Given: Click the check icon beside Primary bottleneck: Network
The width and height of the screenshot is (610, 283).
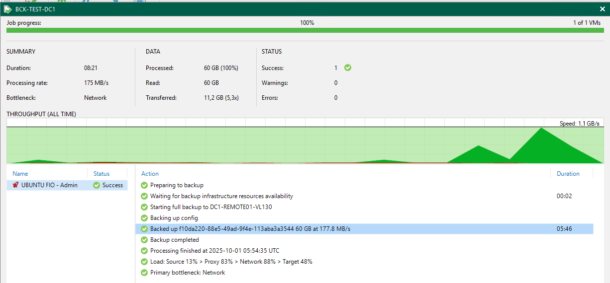Looking at the screenshot, I should click(x=144, y=273).
